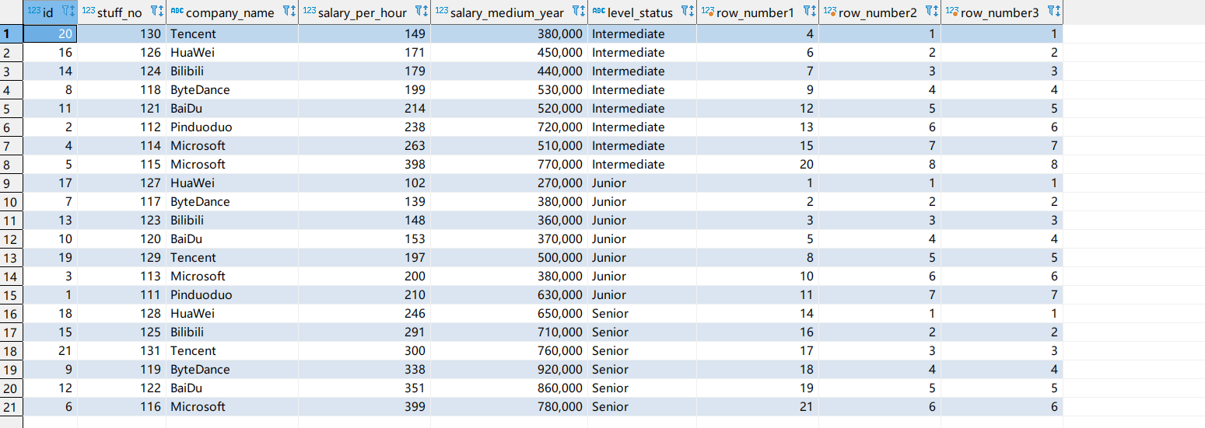This screenshot has width=1205, height=428.
Task: Click the numeric type icon beside salary_medium_year
Action: [441, 11]
